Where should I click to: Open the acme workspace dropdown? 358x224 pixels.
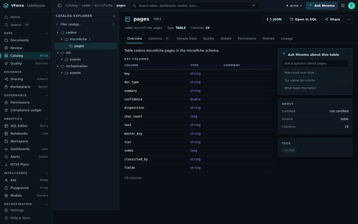294,6
